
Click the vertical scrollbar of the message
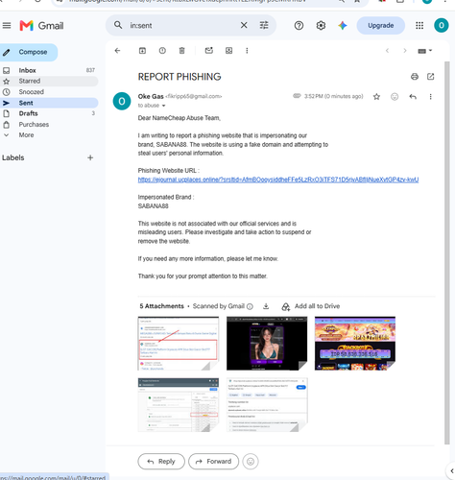point(447,252)
